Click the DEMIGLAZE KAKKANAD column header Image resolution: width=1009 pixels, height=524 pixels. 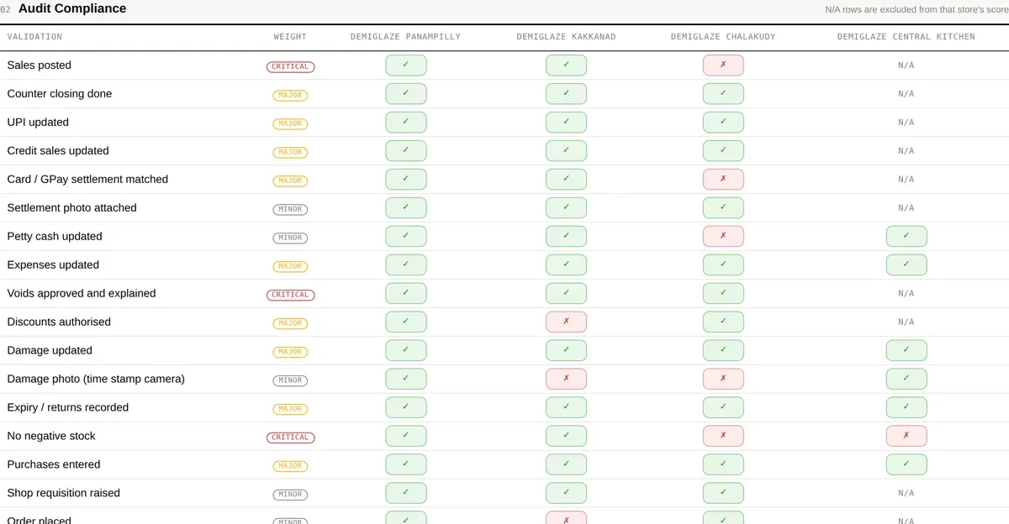click(x=566, y=37)
